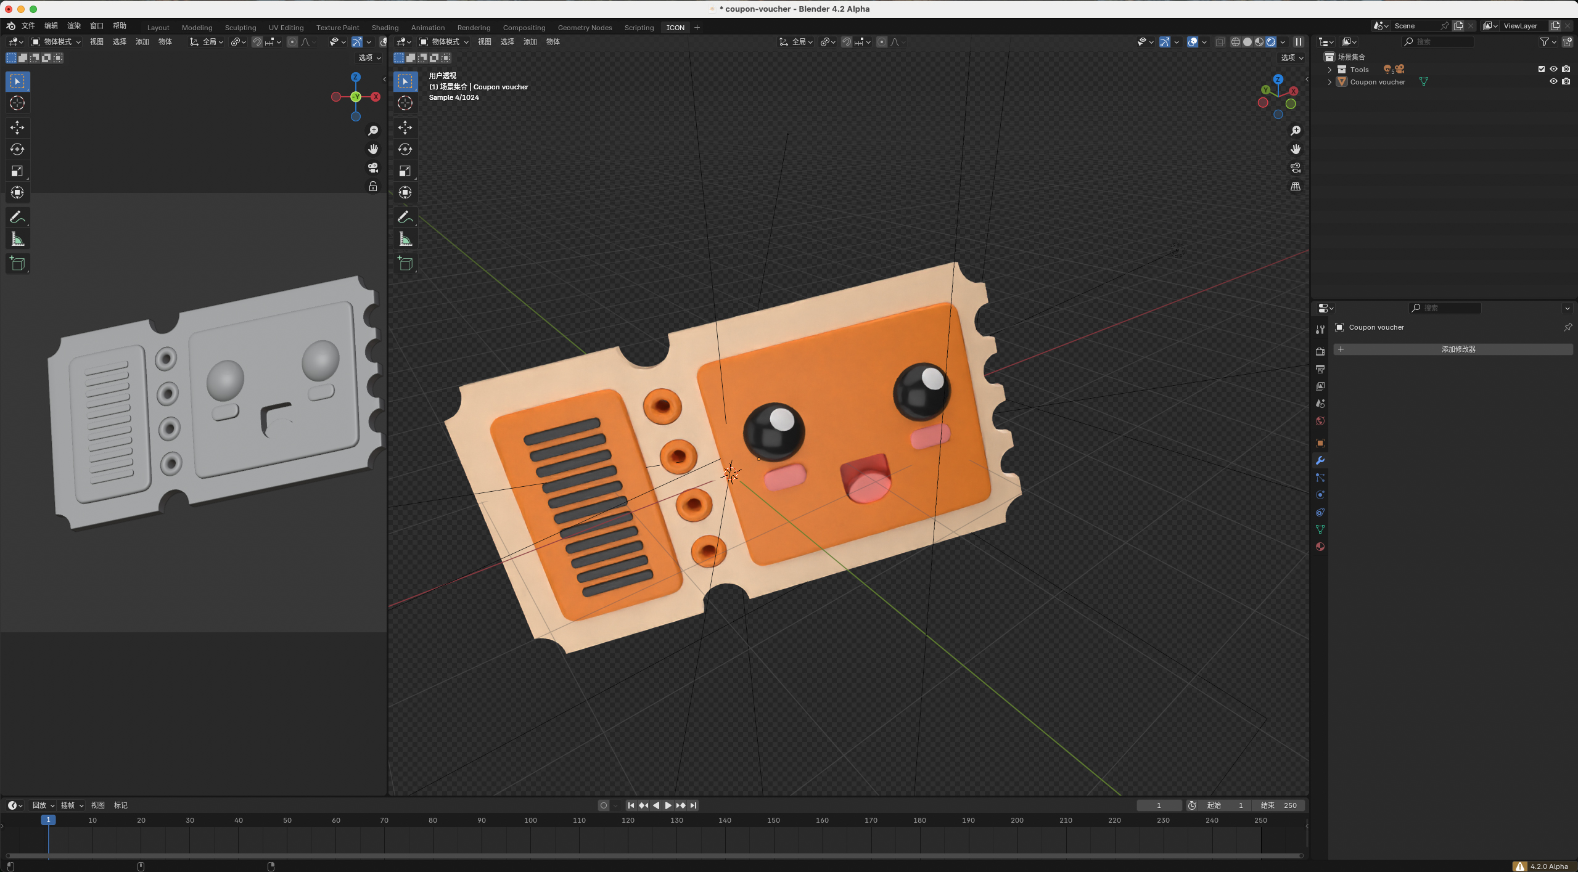Toggle gizmo display in rendered viewport header
Viewport: 1578px width, 872px height.
tap(1164, 42)
